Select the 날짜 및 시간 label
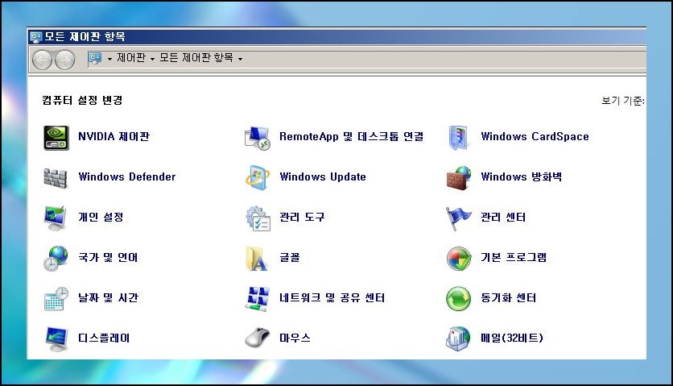Screen dimensions: 673x386 point(108,297)
